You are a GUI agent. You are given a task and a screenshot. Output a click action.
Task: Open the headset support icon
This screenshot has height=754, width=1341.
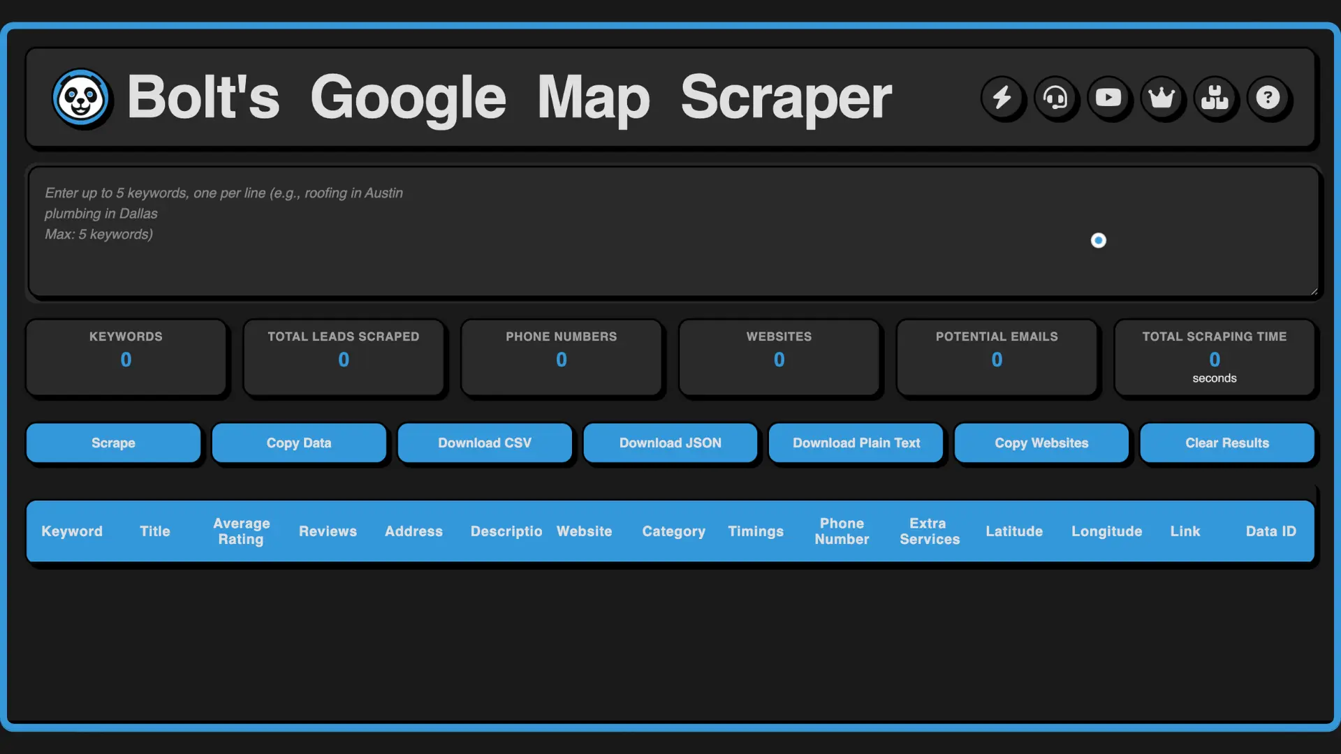click(x=1056, y=98)
